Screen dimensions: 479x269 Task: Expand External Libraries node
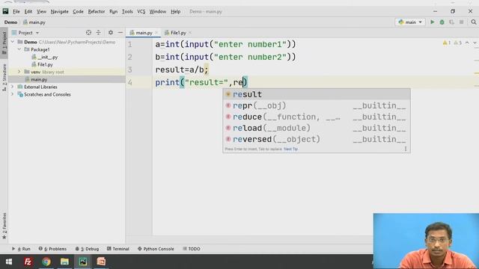(x=13, y=87)
